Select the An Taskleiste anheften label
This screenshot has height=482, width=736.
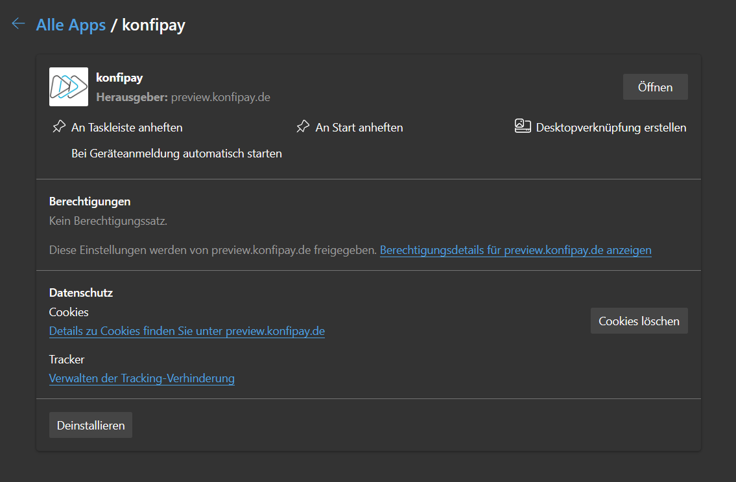click(127, 128)
